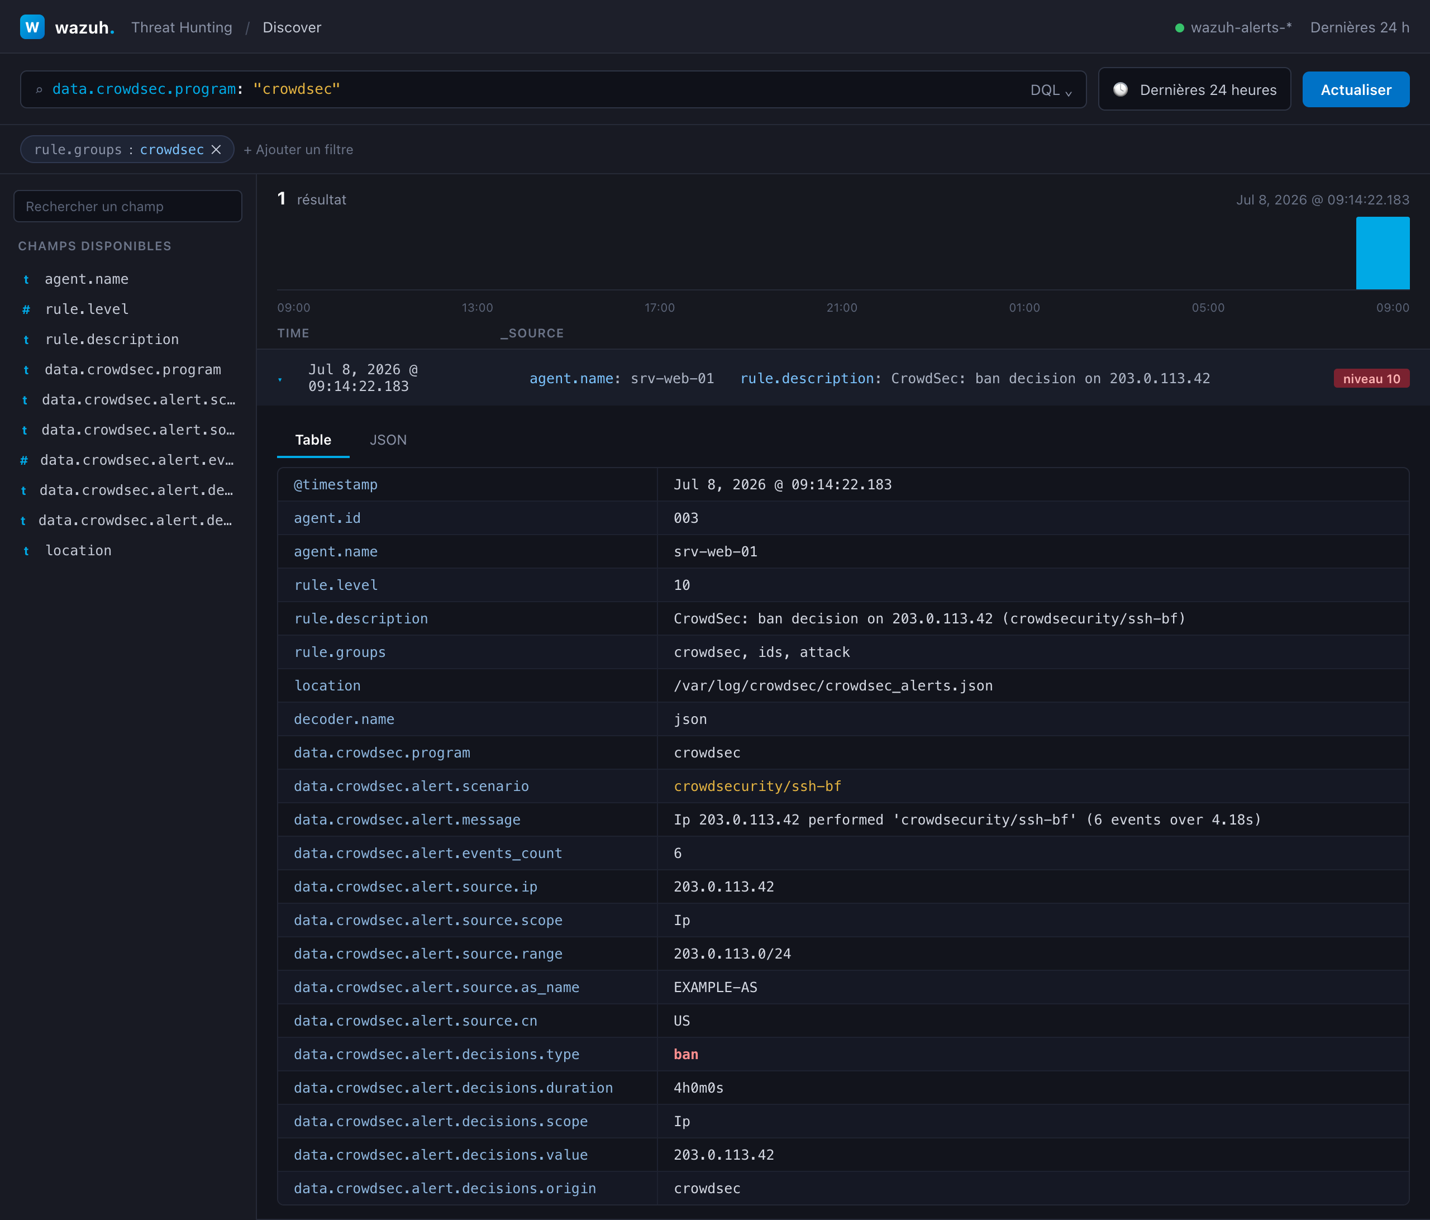
Task: Open Threat Hunting breadcrumb
Action: tap(182, 27)
